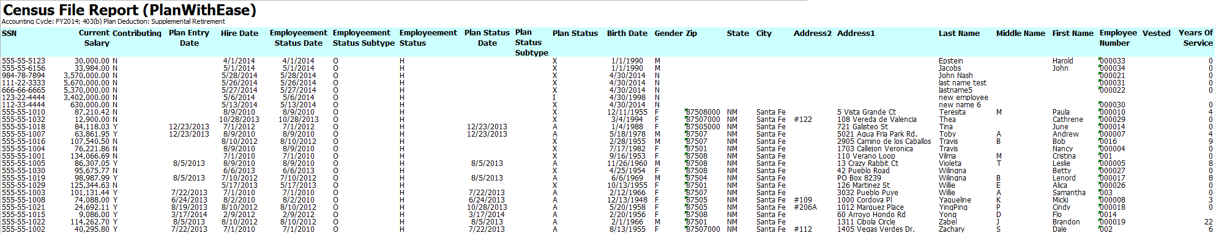
Task: Click the hire date 5/28/2014
Action: click(x=239, y=76)
